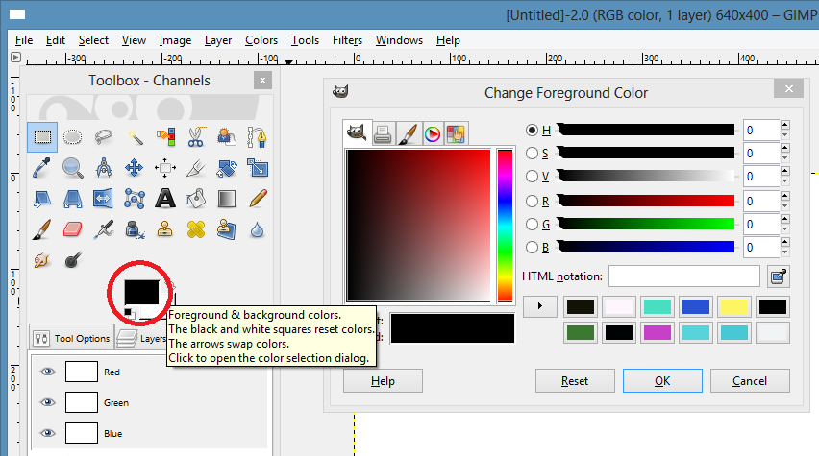Select the Paths tool
819x456 pixels.
[x=257, y=137]
